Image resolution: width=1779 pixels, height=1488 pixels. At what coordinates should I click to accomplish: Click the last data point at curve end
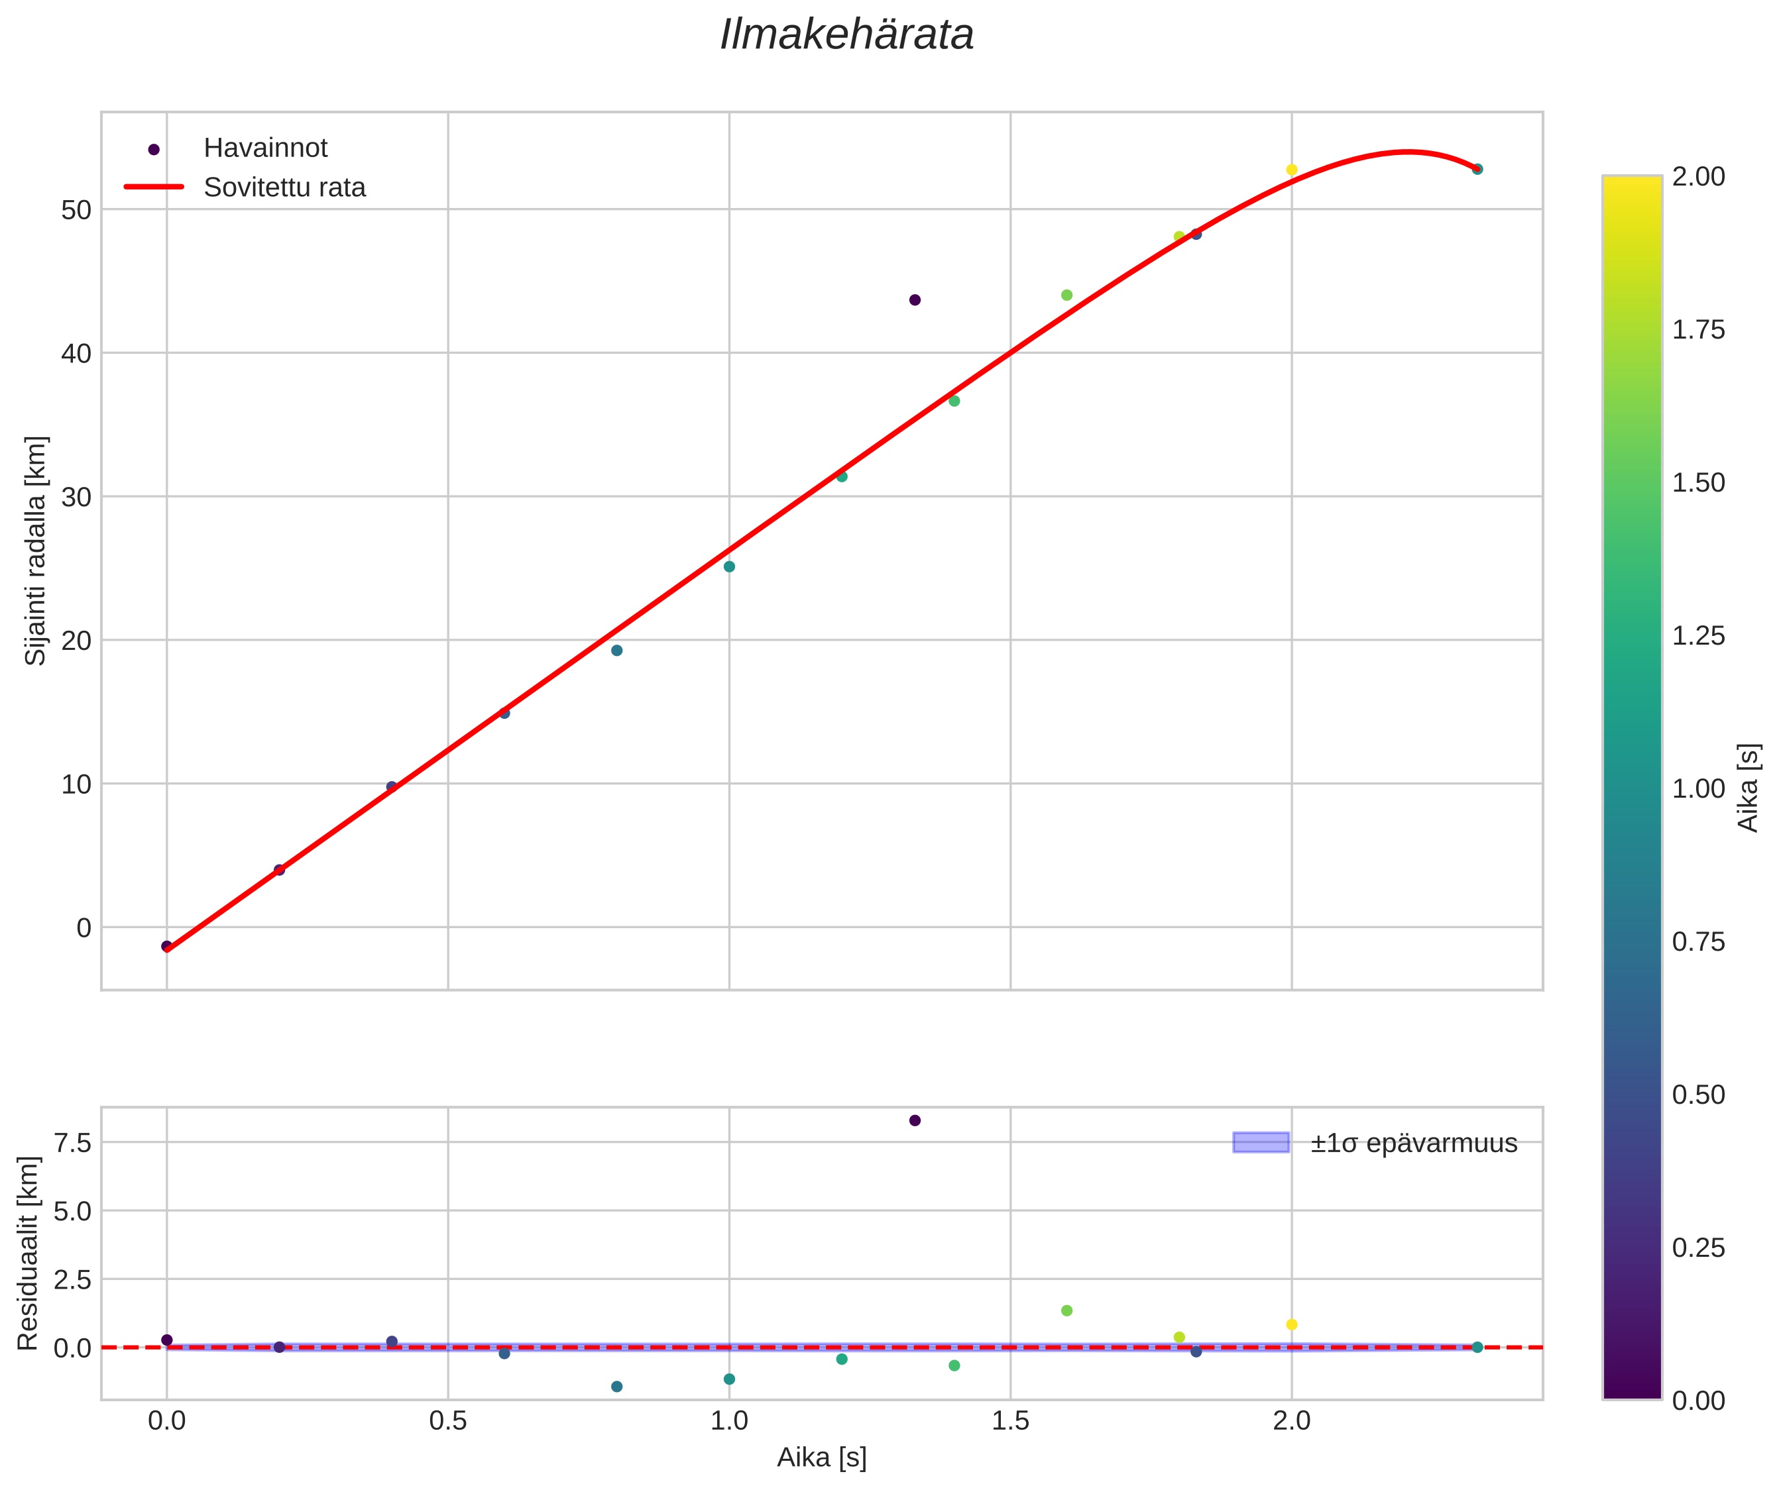[1477, 168]
